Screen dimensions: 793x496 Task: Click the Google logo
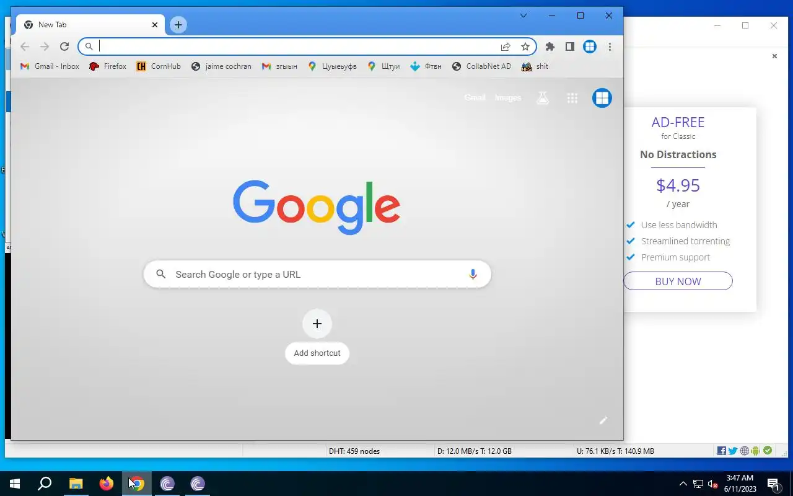[317, 207]
